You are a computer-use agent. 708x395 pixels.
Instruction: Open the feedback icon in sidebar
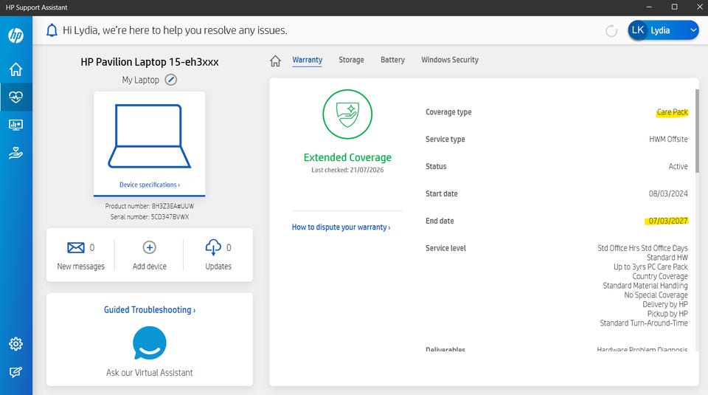click(15, 372)
